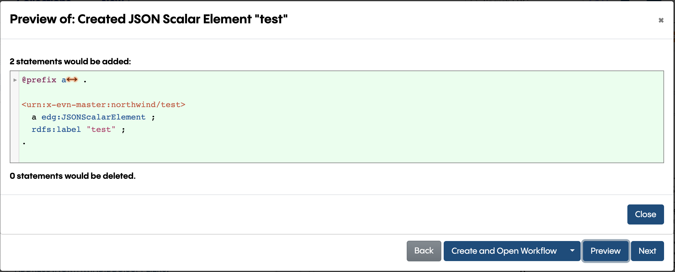Open the Create and Open Workflow dropdown caret

pyautogui.click(x=572, y=251)
